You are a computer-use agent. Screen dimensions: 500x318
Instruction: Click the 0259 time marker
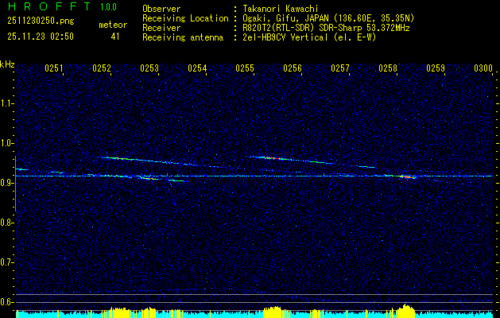(436, 68)
